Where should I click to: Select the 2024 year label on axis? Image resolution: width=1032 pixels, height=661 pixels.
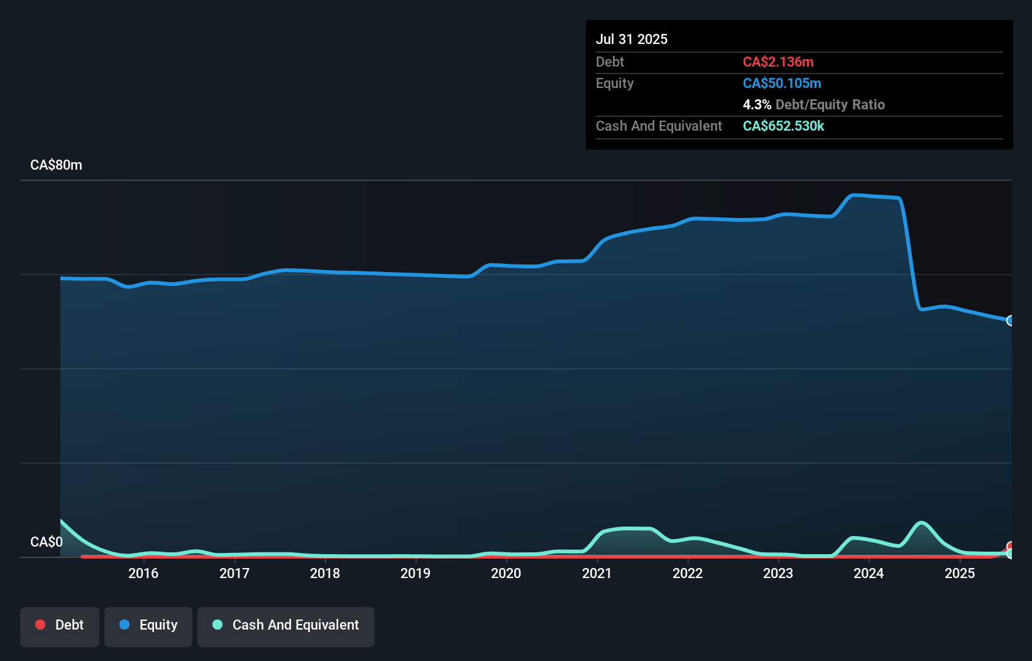pos(869,573)
